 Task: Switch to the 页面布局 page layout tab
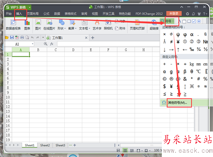click(x=33, y=14)
